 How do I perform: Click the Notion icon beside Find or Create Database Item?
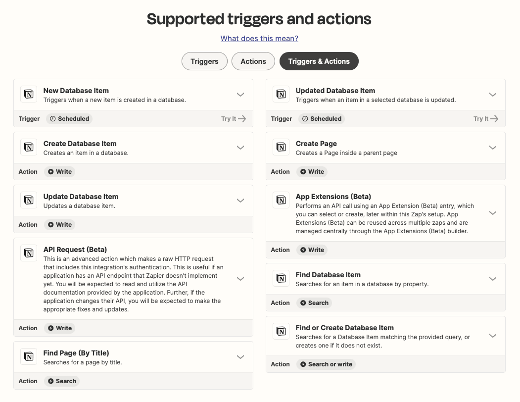click(281, 332)
